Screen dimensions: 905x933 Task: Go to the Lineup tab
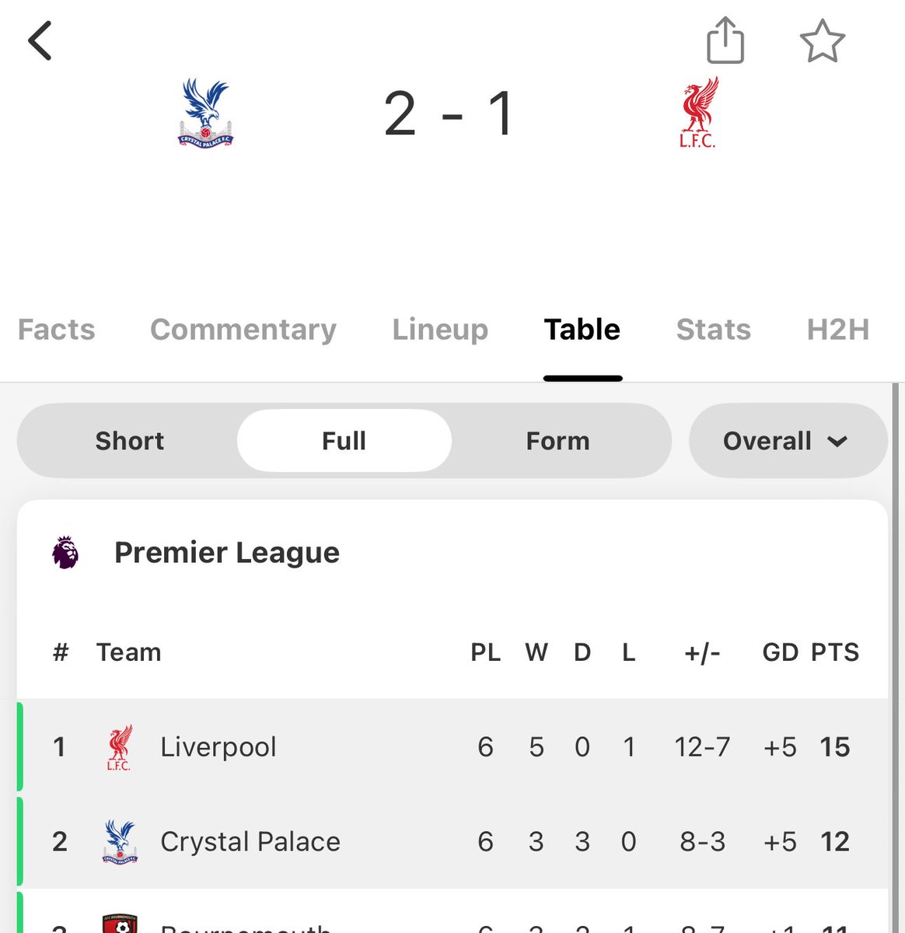coord(440,330)
